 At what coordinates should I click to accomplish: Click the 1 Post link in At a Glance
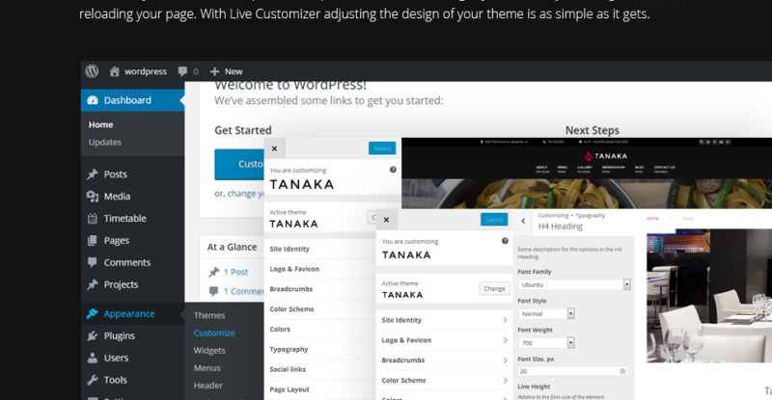point(235,272)
